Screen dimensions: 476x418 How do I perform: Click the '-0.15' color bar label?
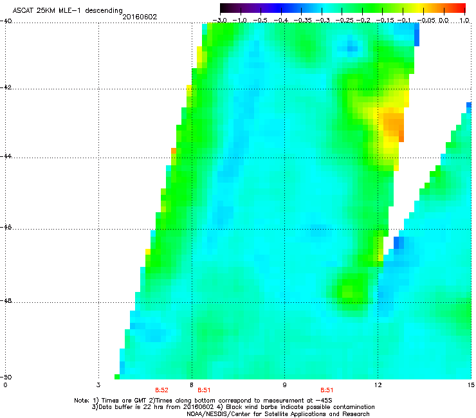[x=384, y=21]
